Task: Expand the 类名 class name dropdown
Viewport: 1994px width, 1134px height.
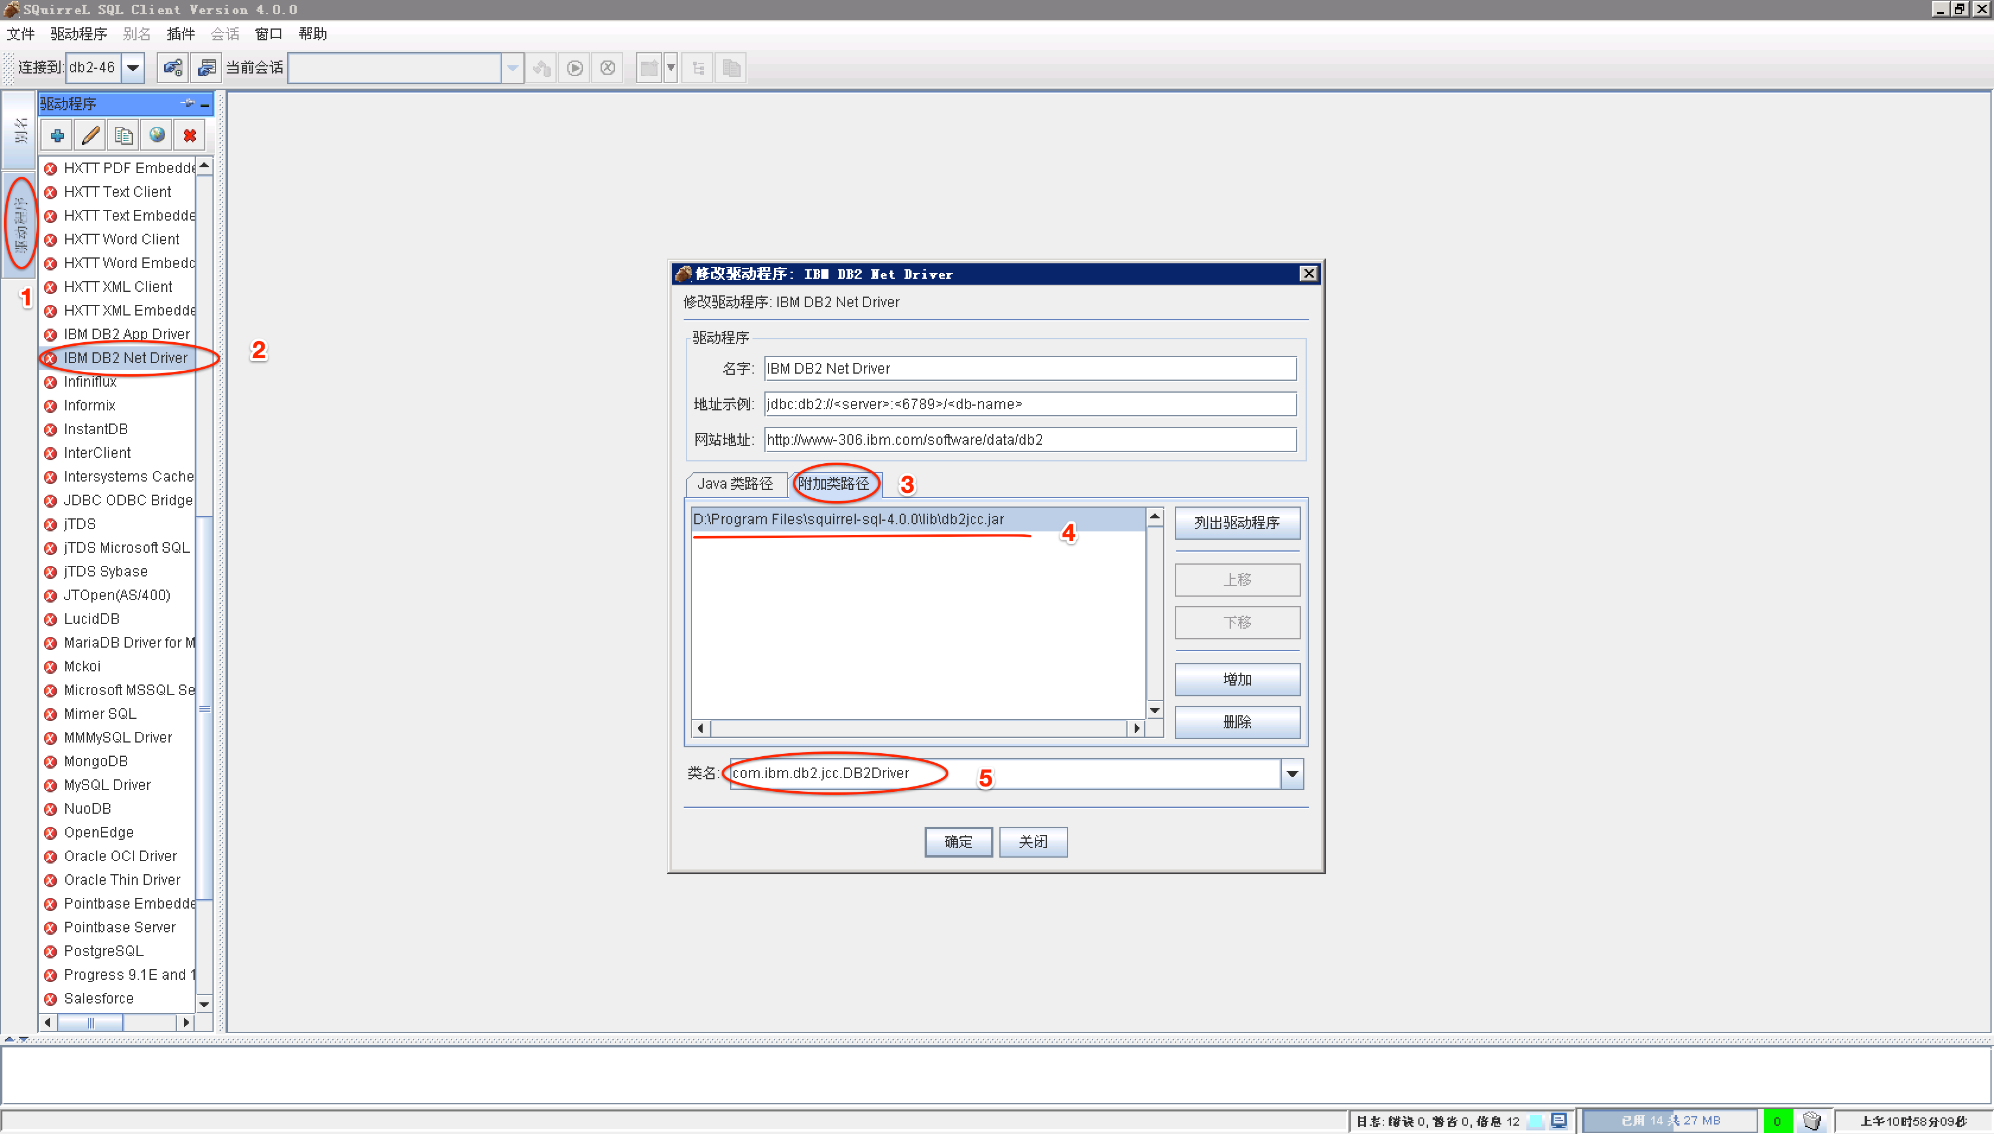Action: click(x=1291, y=773)
